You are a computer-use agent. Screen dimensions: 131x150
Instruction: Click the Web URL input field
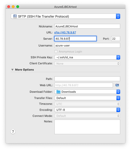tap(84, 85)
